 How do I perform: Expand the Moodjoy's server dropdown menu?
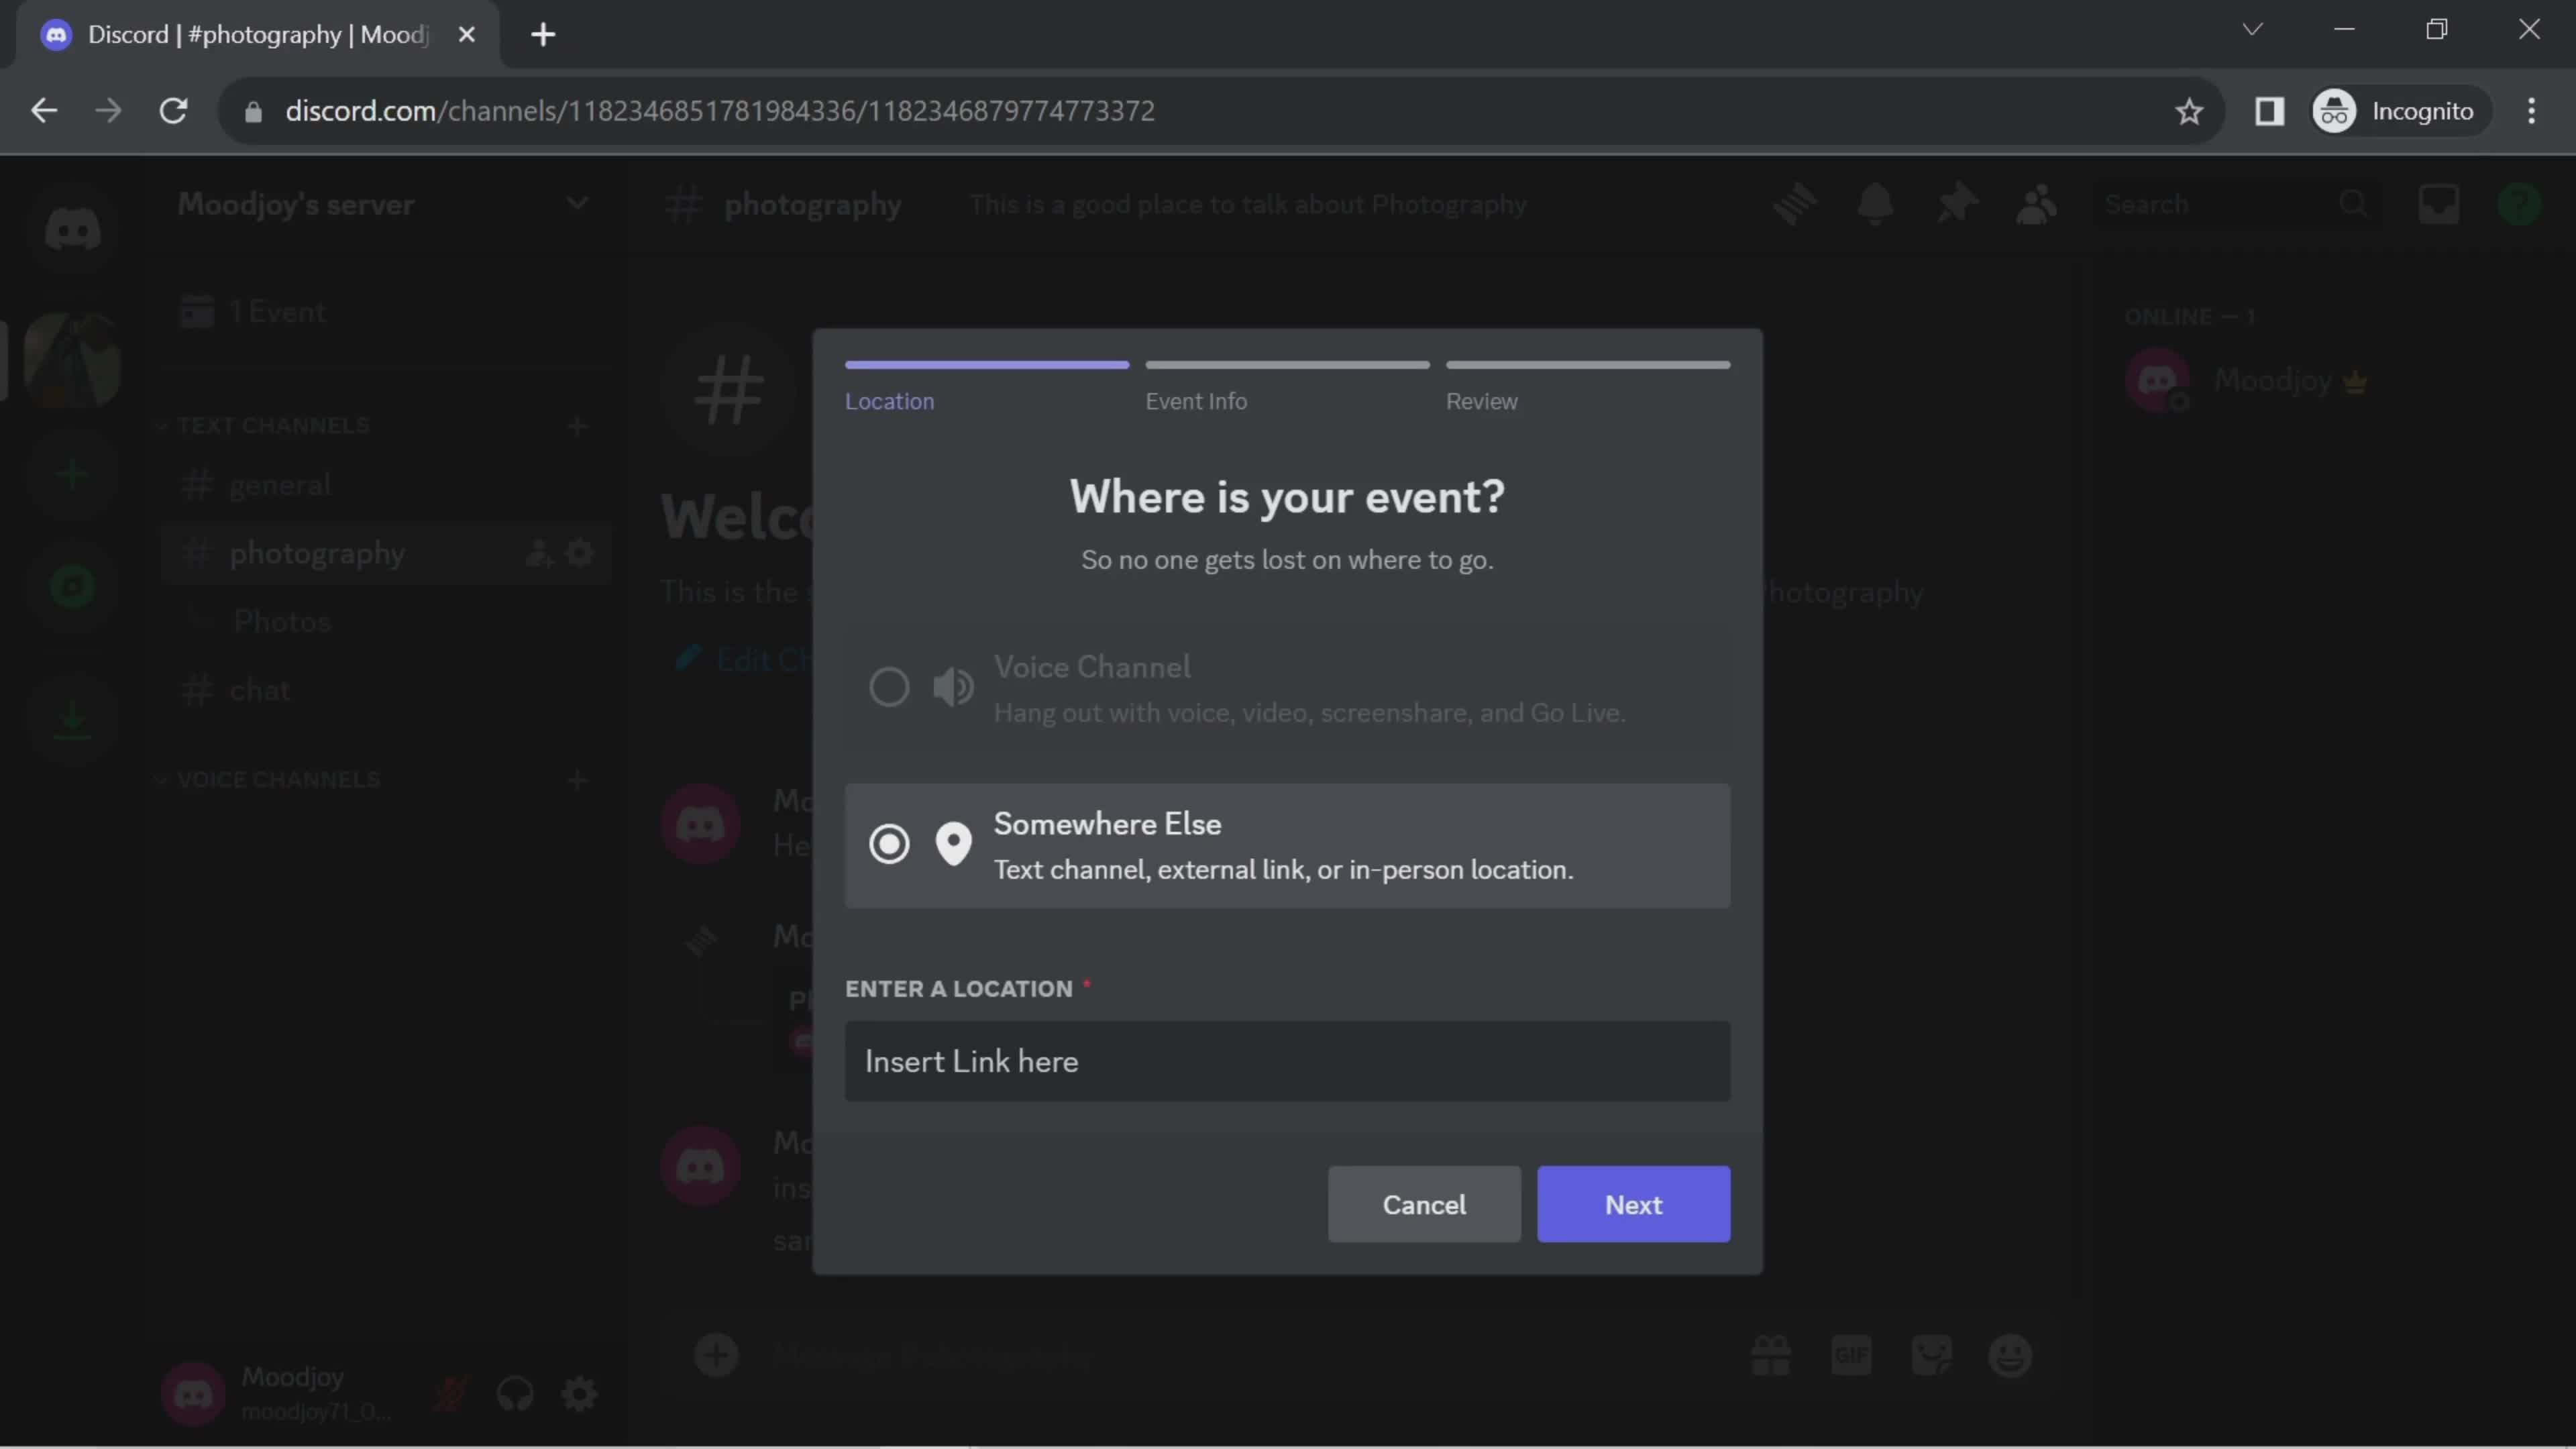point(577,203)
